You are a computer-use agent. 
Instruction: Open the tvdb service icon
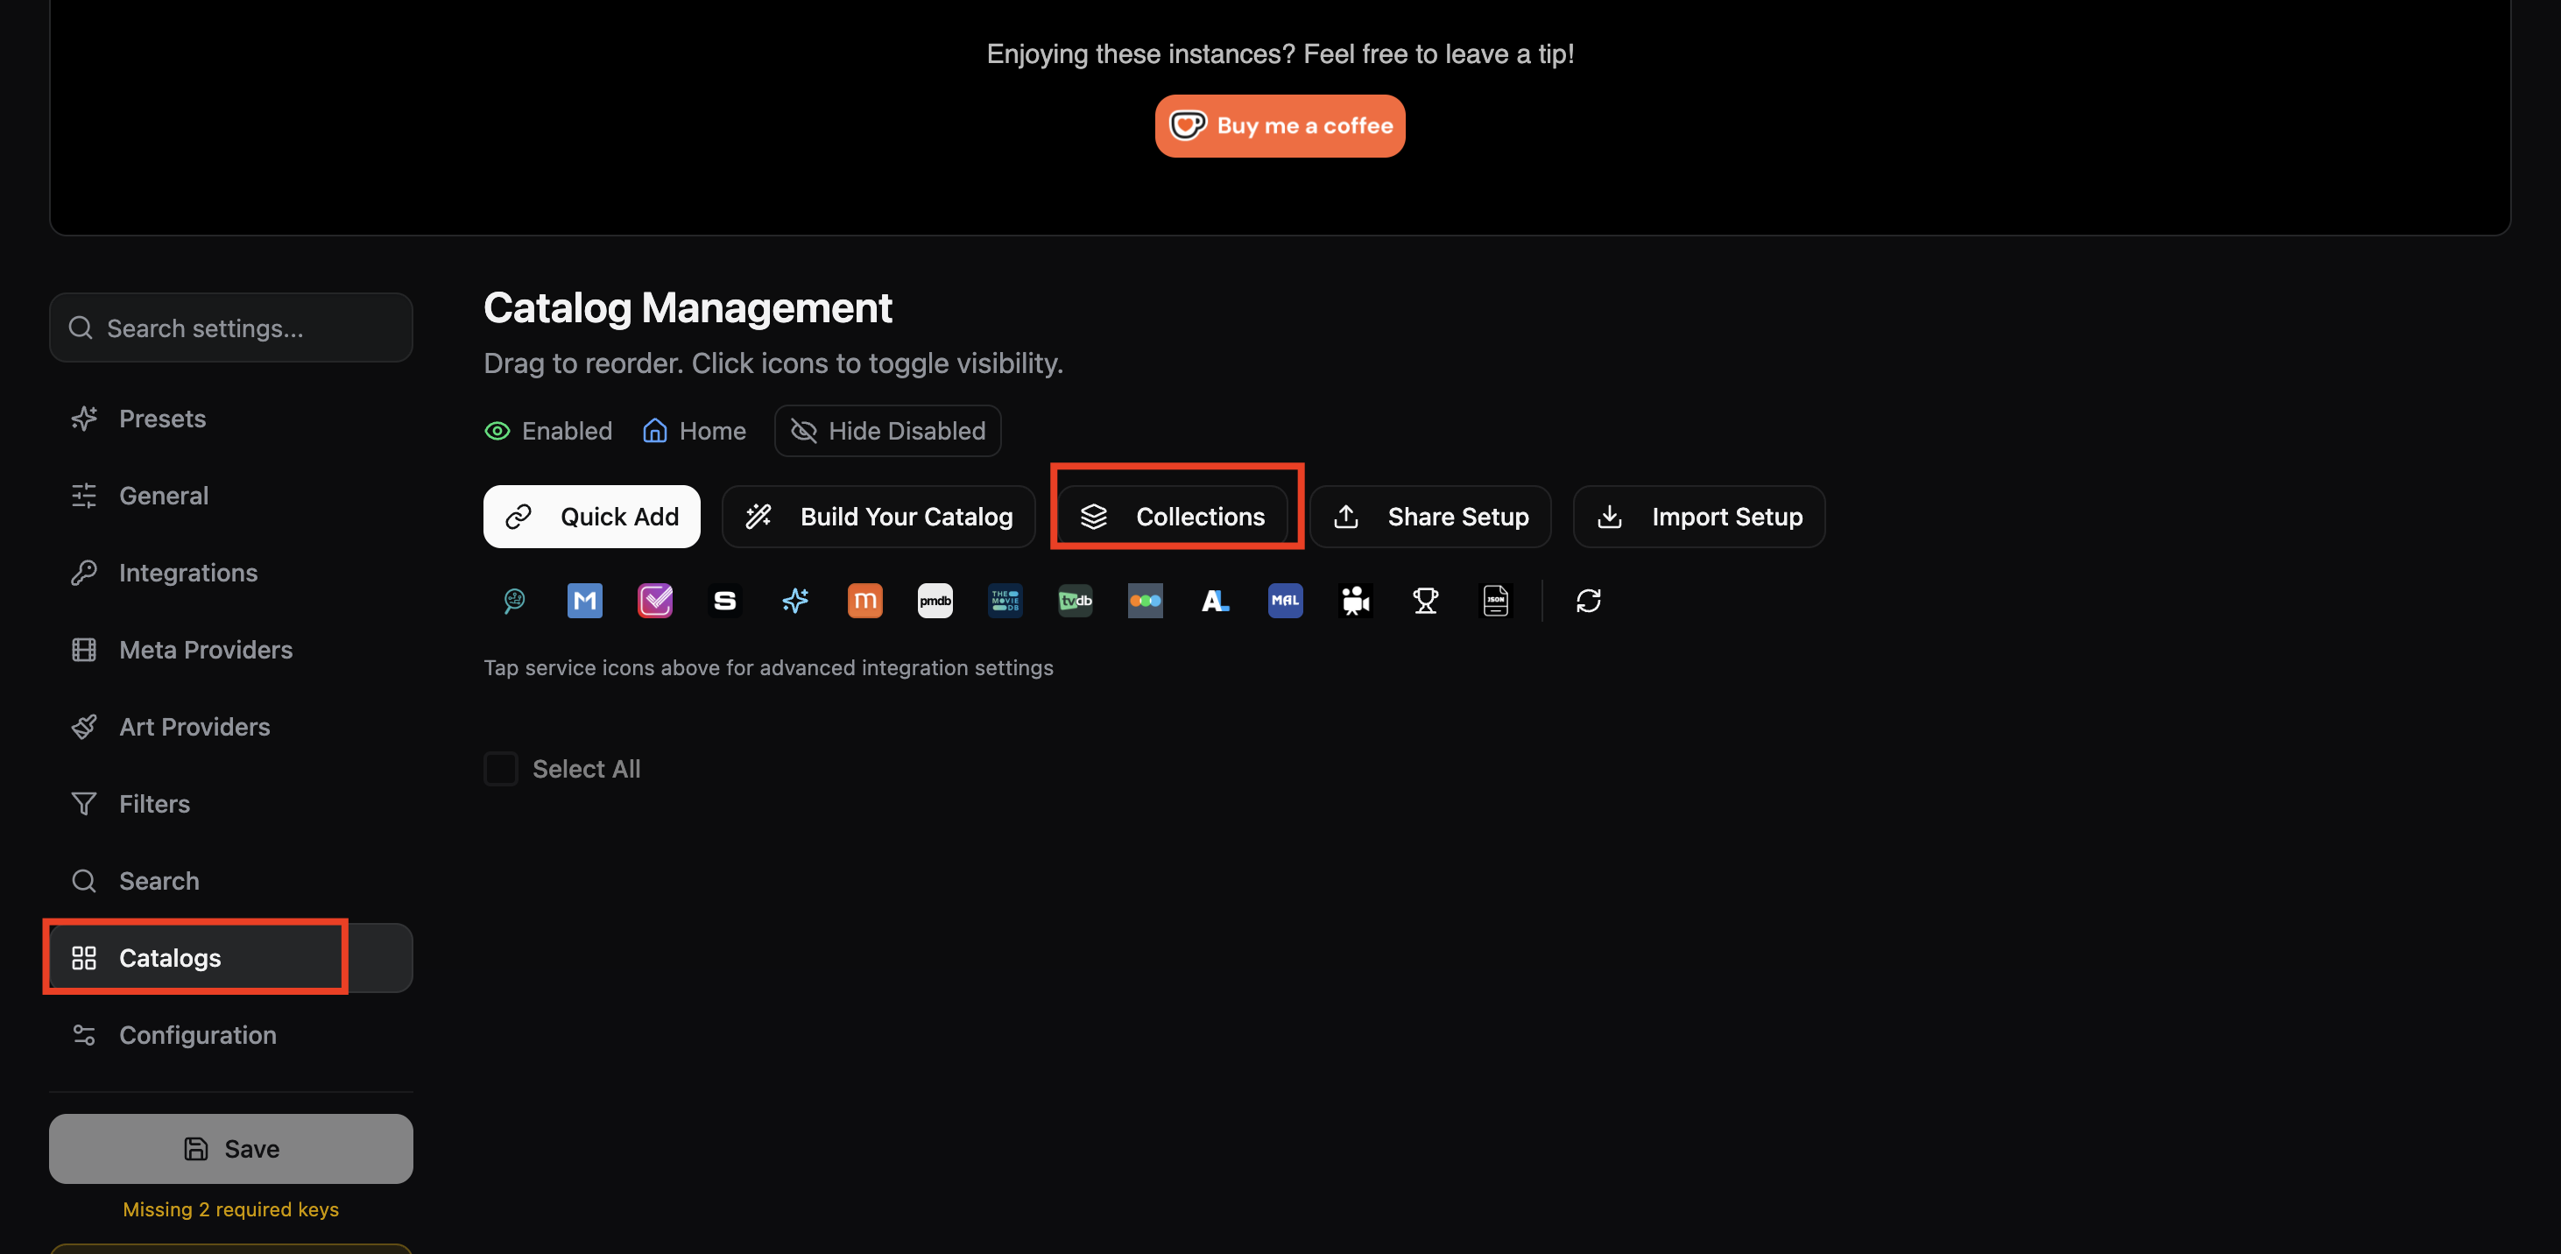pos(1075,600)
